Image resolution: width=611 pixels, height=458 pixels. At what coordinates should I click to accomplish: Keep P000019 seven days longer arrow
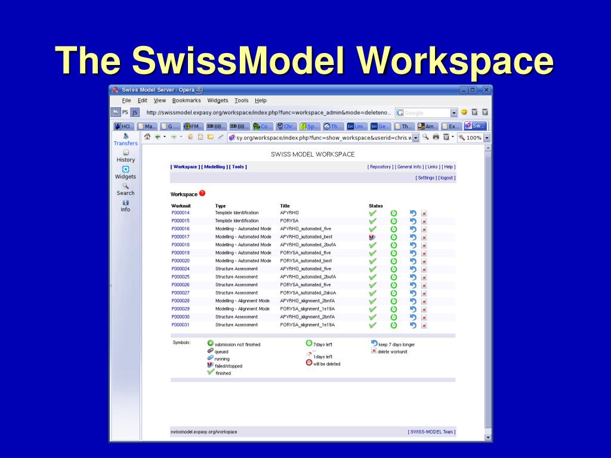coord(413,253)
